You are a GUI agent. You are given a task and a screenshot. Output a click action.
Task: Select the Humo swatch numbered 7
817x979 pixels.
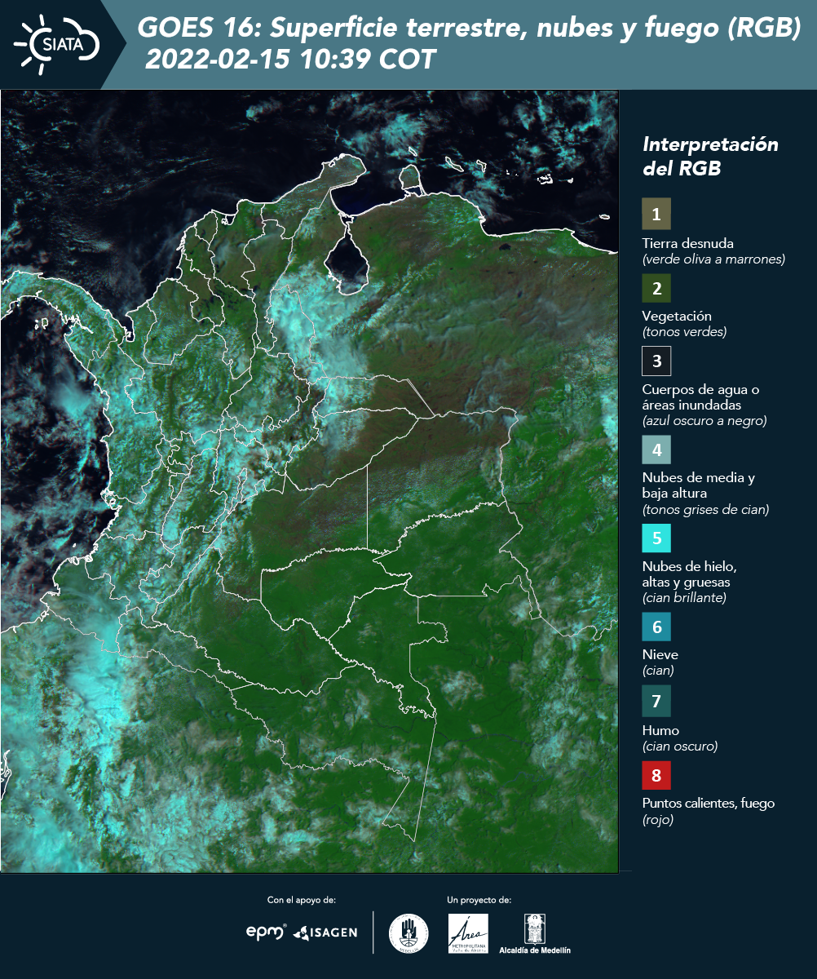[656, 701]
